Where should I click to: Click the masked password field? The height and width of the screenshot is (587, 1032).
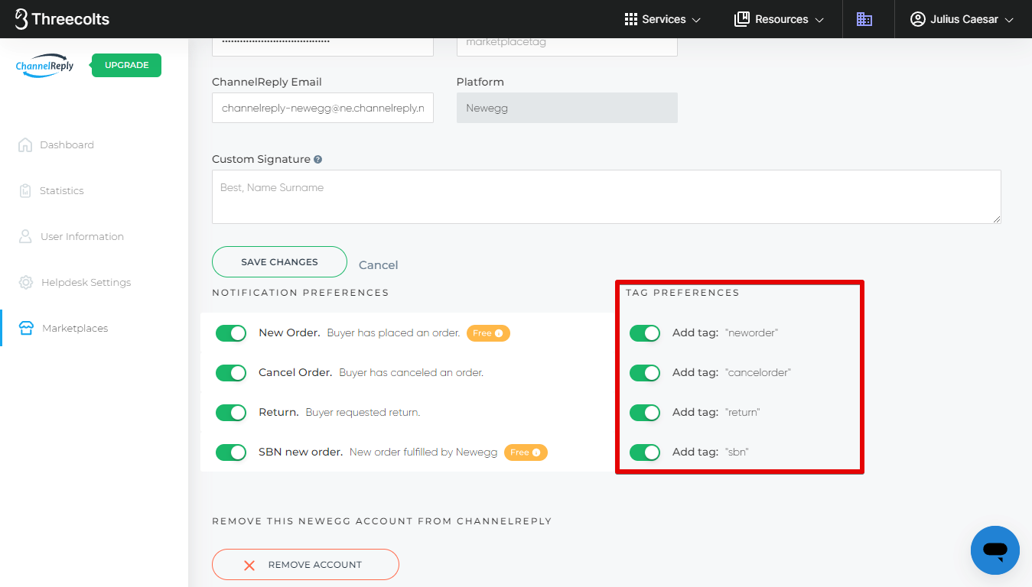323,46
